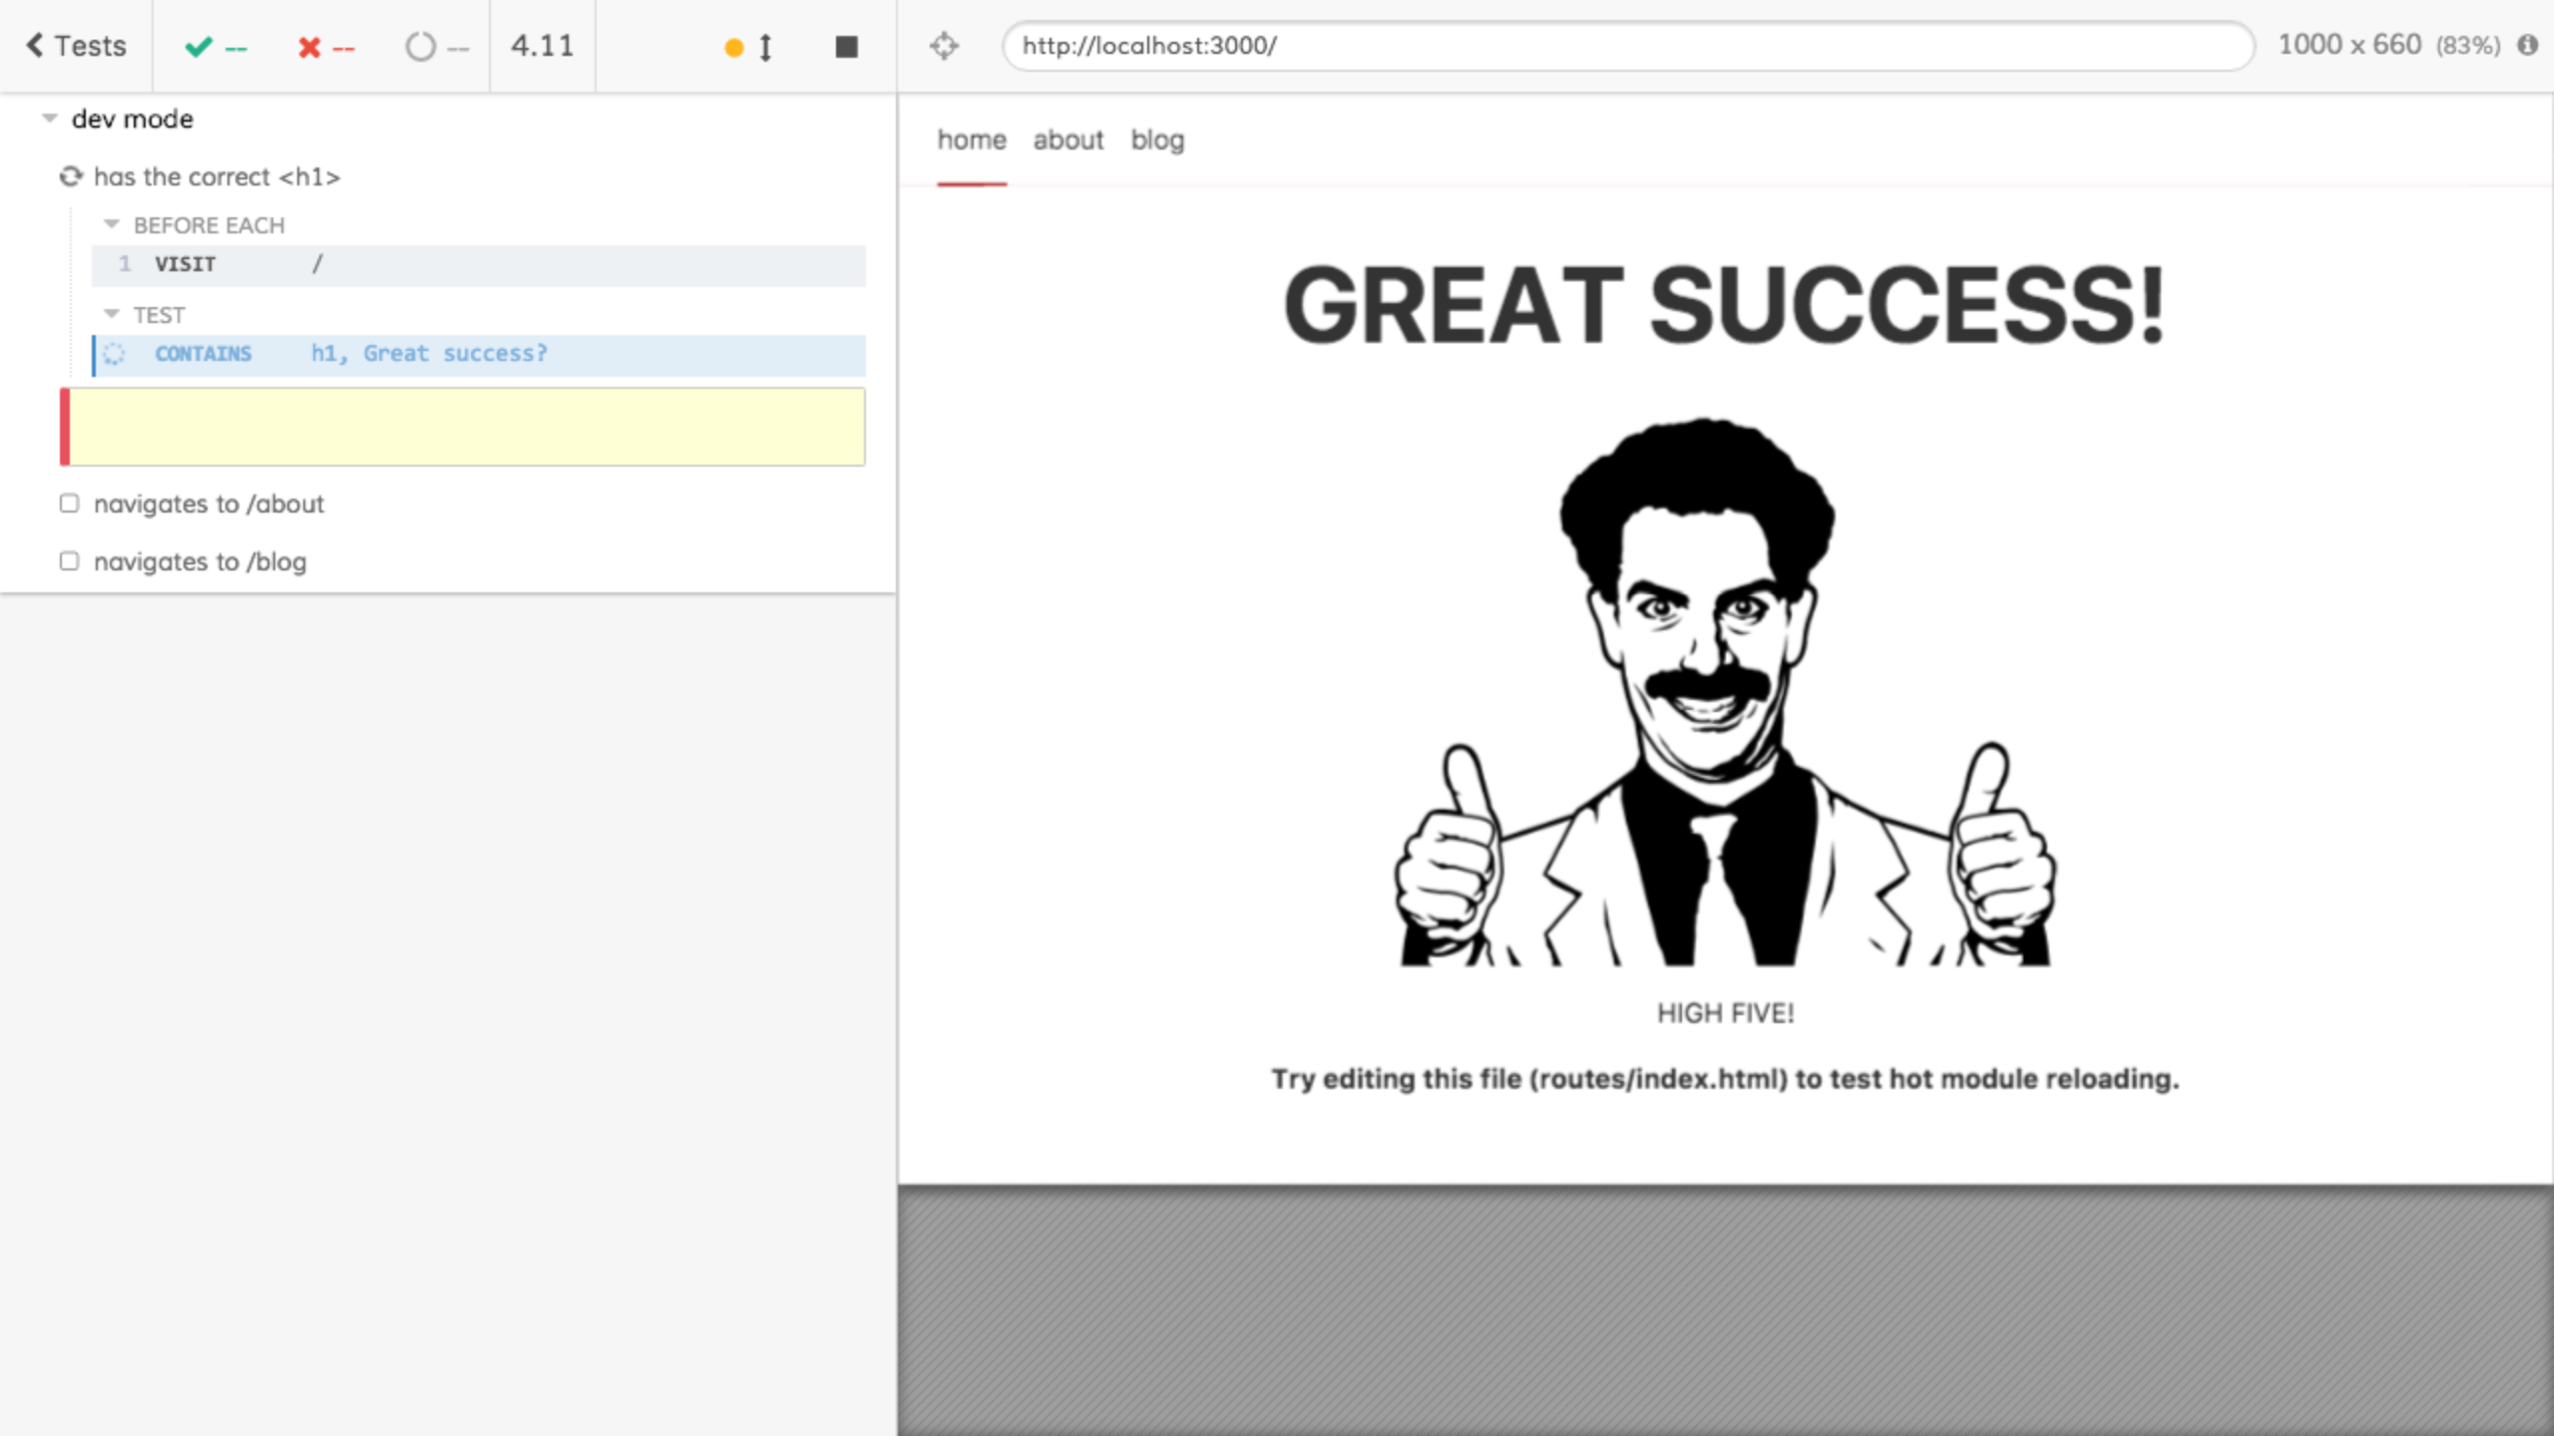The image size is (2554, 1436).
Task: Open the 'blog' nav tab
Action: [1157, 141]
